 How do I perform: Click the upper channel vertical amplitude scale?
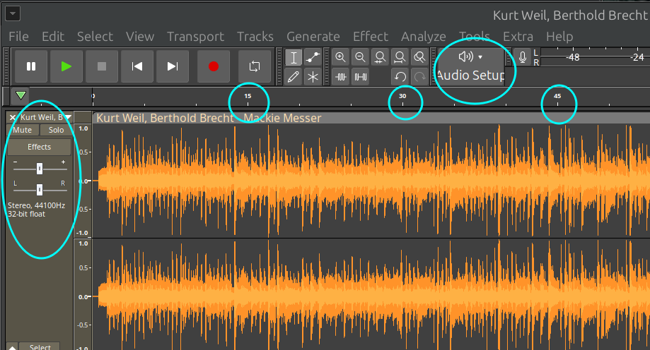(x=83, y=181)
